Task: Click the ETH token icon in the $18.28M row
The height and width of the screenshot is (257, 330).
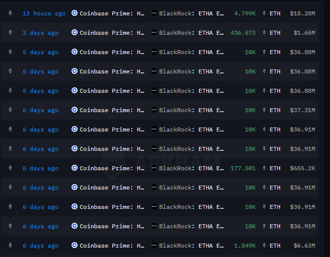Action: pyautogui.click(x=264, y=13)
